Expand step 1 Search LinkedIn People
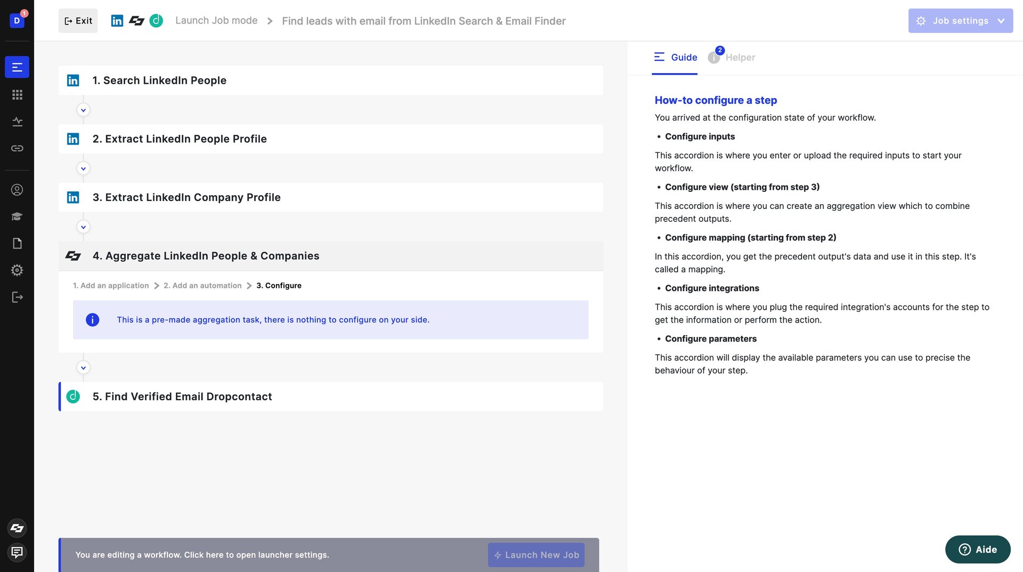The width and height of the screenshot is (1023, 572). coord(331,80)
